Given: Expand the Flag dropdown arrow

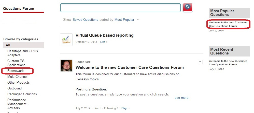Looking at the screenshot, I should coord(129,108).
